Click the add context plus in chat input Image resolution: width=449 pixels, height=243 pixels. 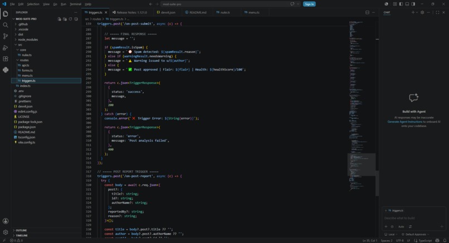point(385,226)
